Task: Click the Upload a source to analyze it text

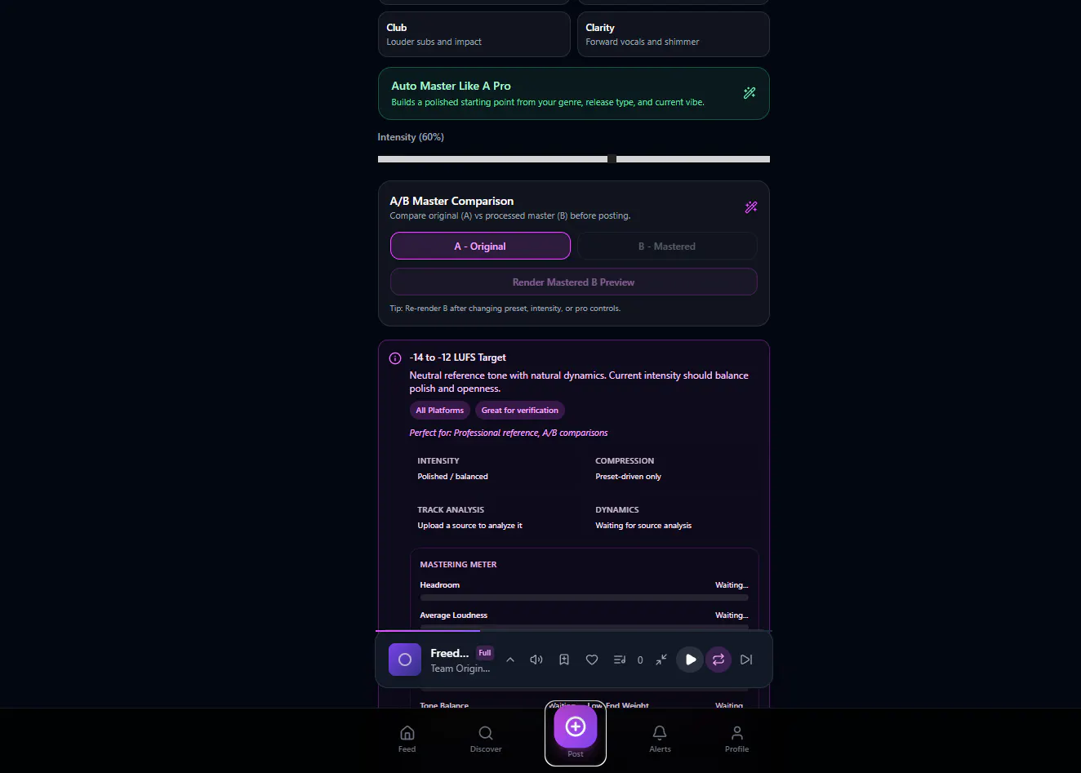Action: click(x=469, y=526)
